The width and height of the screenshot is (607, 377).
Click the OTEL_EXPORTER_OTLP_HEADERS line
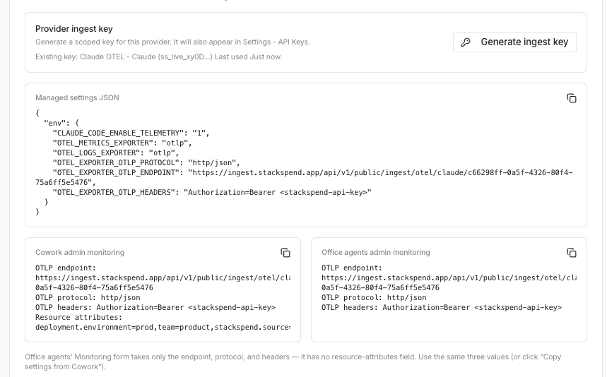pos(212,193)
